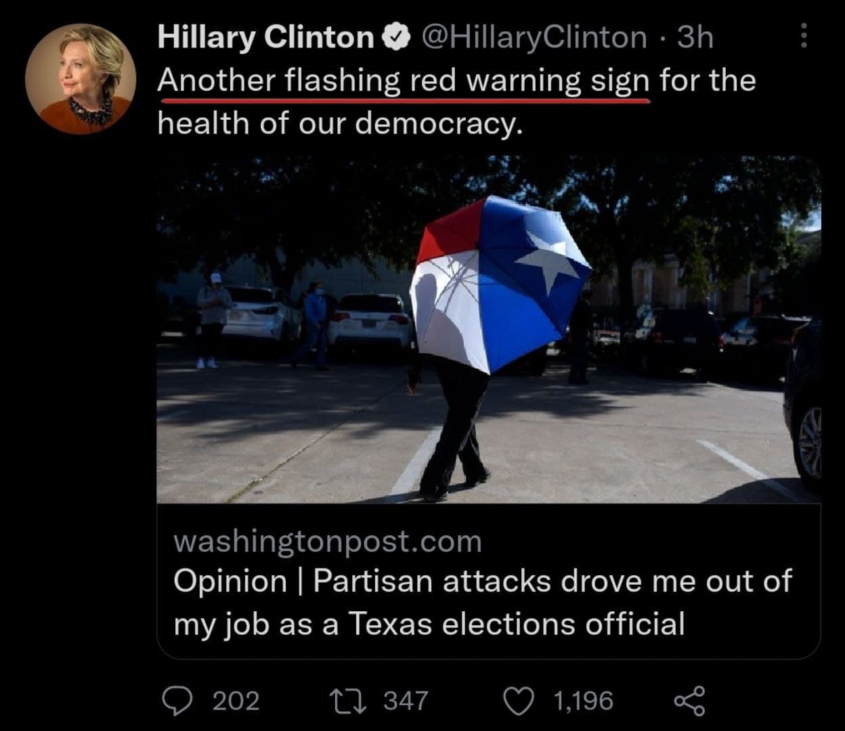Image resolution: width=845 pixels, height=731 pixels.
Task: Open the Texas flag umbrella photo
Action: coord(488,330)
